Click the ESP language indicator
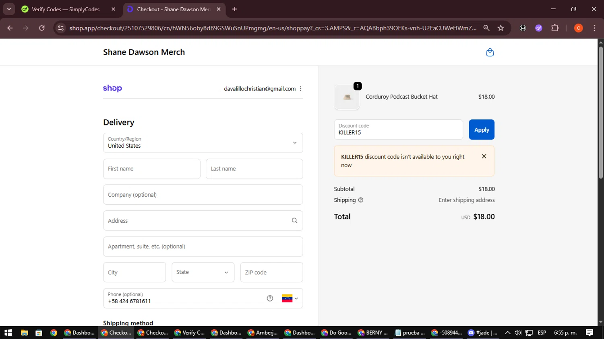This screenshot has height=339, width=604. coord(542,333)
